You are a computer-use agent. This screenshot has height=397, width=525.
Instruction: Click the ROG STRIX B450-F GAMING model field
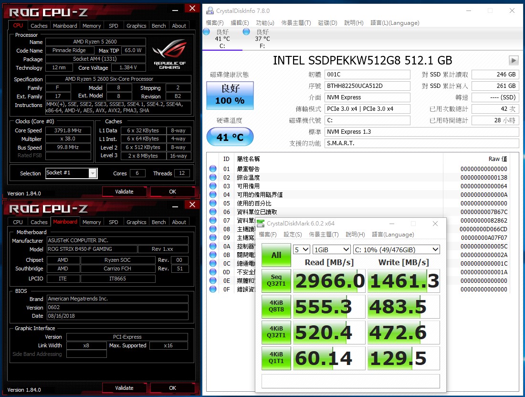(x=92, y=249)
